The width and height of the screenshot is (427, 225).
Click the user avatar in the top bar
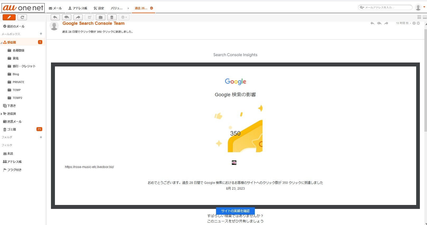(418, 7)
